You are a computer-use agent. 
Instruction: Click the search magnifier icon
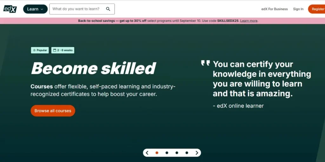click(108, 9)
